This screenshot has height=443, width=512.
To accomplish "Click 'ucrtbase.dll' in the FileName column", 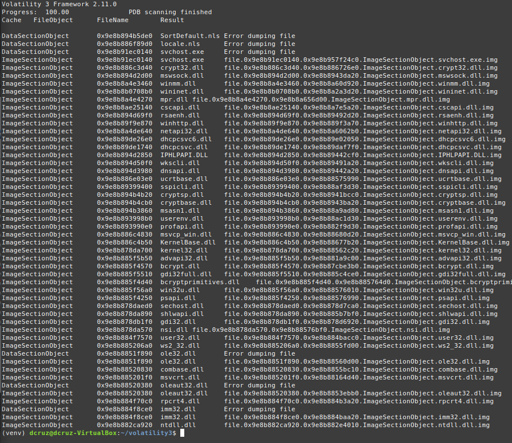I will click(184, 179).
